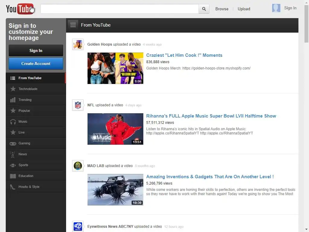Open the Technoblade sidebar entry

point(36,89)
